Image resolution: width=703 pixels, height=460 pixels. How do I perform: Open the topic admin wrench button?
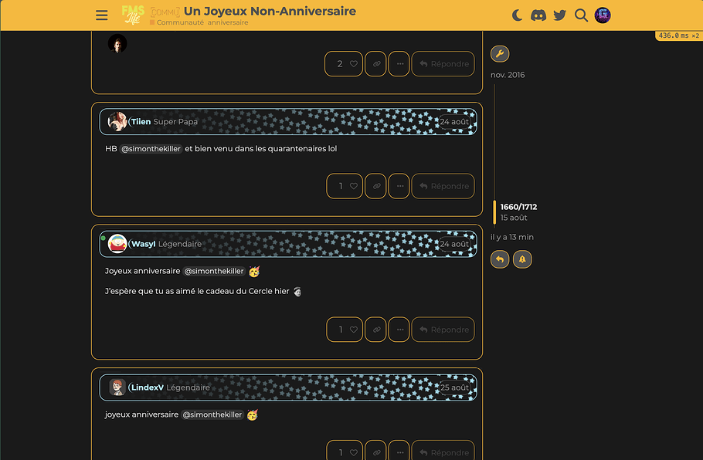(500, 54)
